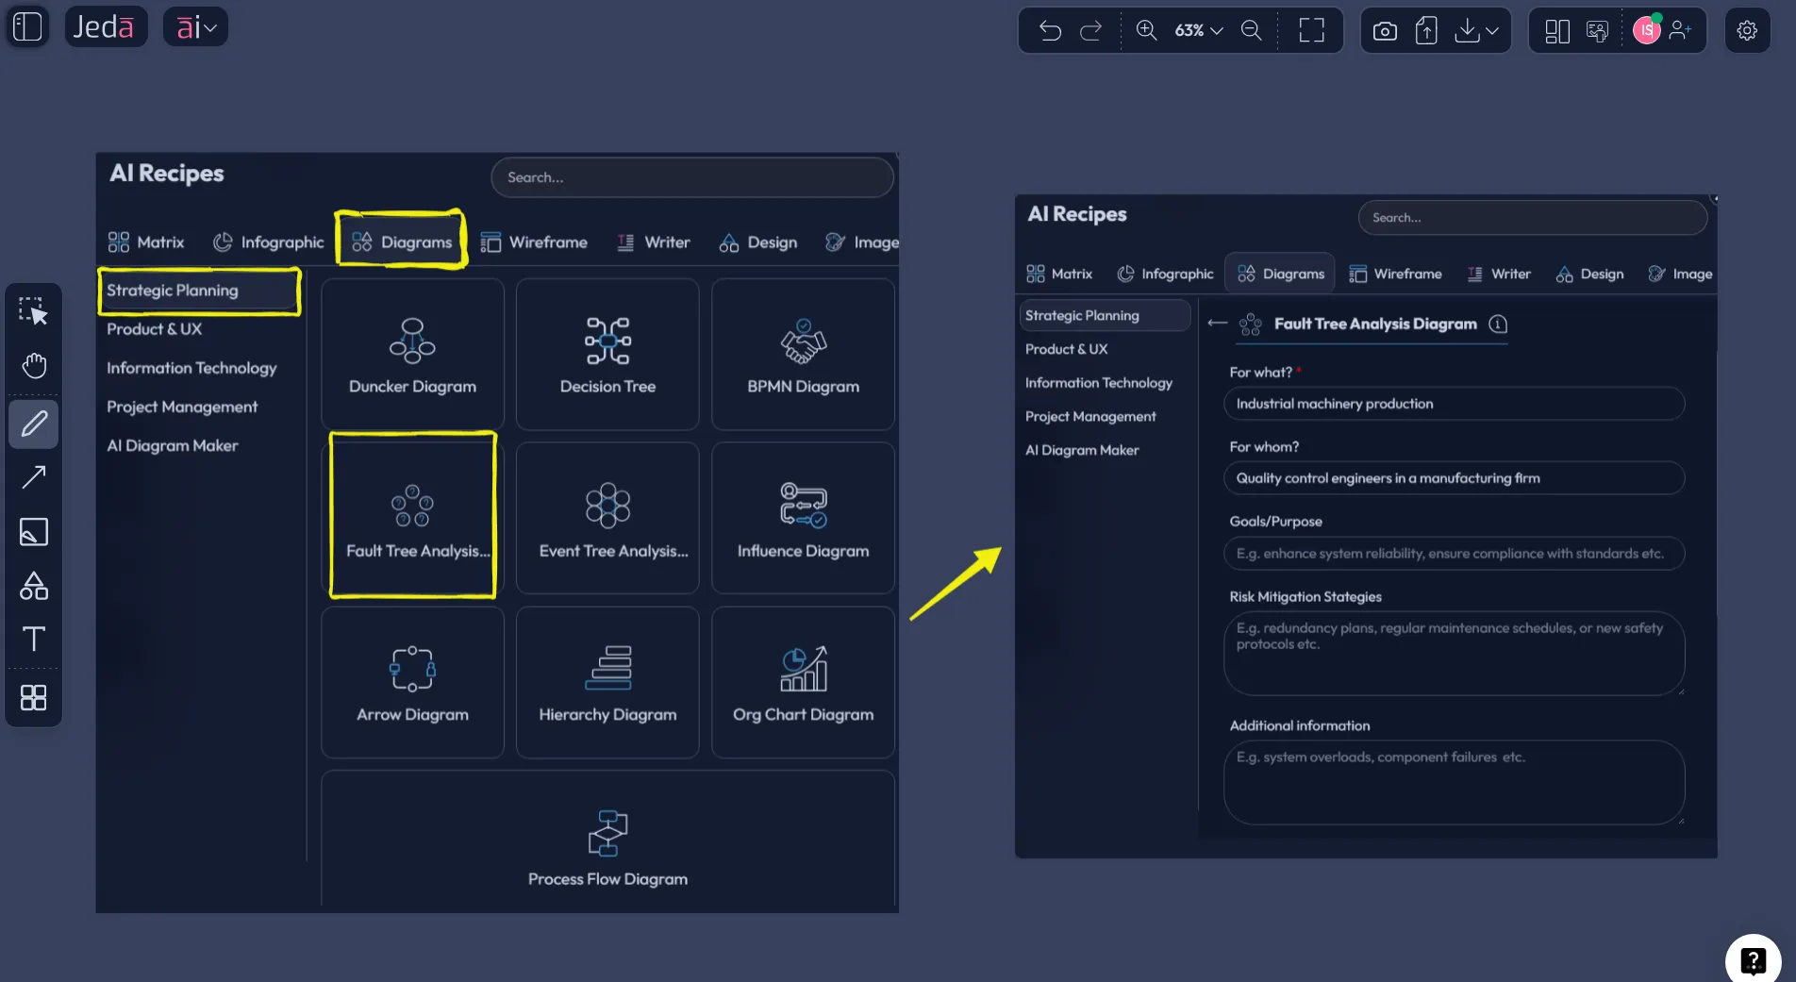Toggle fullscreen mode
The image size is (1796, 982).
(x=1311, y=31)
